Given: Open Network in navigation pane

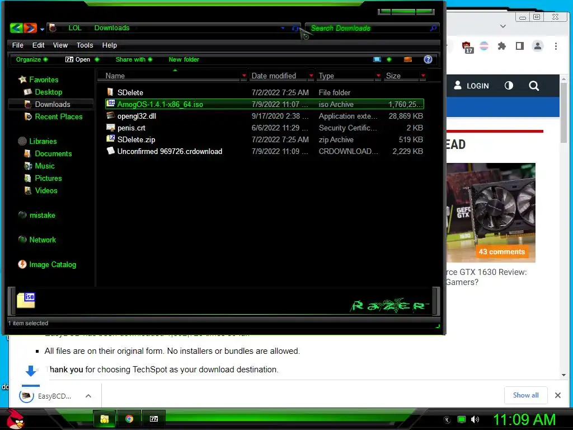Looking at the screenshot, I should pyautogui.click(x=43, y=240).
